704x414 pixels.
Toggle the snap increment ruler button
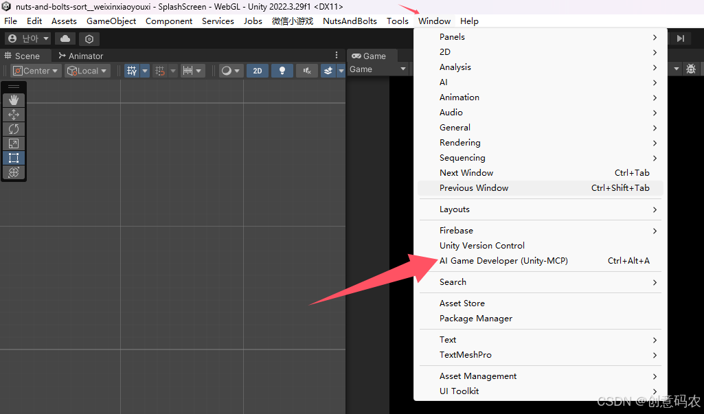pos(188,71)
